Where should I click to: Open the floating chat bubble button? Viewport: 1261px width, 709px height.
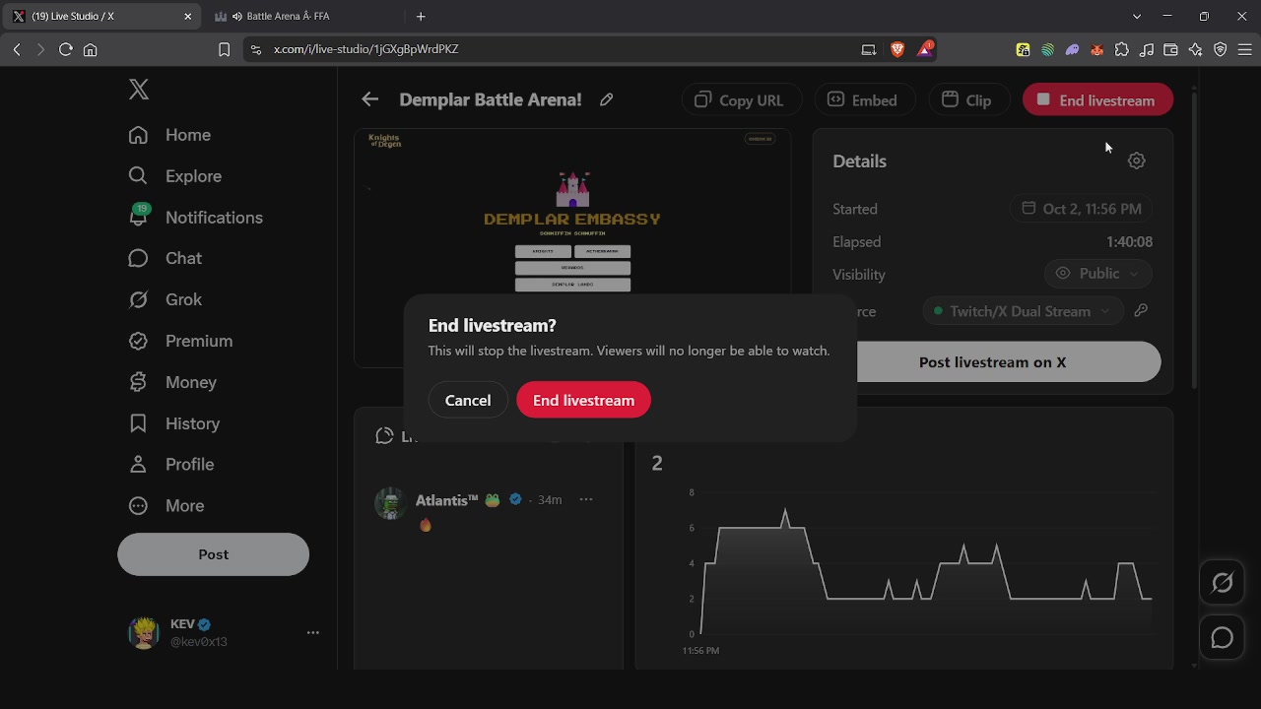tap(1223, 638)
